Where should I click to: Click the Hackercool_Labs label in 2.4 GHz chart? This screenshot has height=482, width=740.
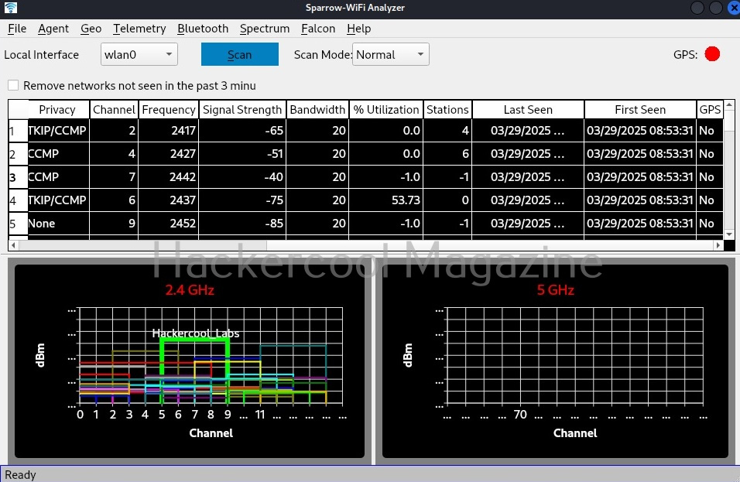click(x=195, y=333)
